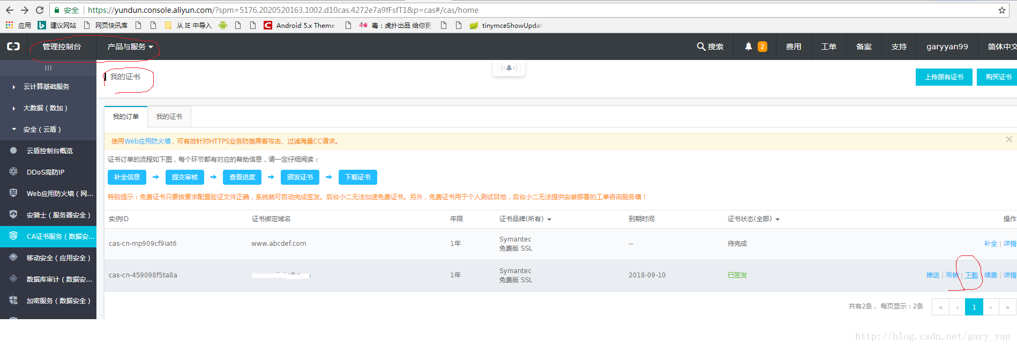Open the Android 5.x Theme bookmark
Image resolution: width=1017 pixels, height=347 pixels.
[x=300, y=25]
